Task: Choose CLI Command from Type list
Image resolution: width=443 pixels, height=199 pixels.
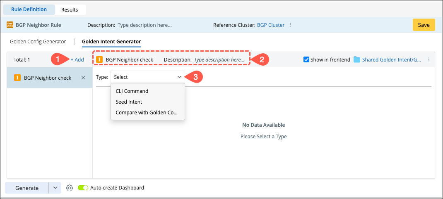Action: click(x=132, y=91)
